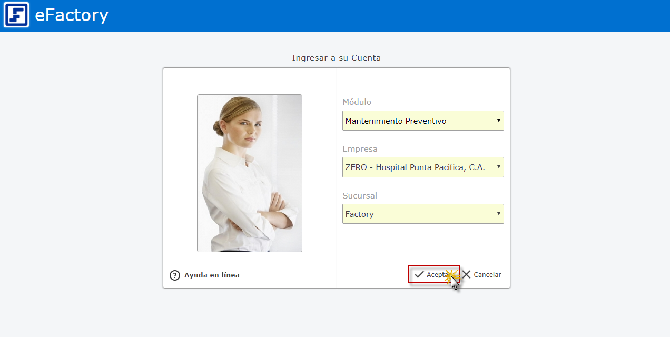Click the arrow on the Empresa dropdown
This screenshot has width=670, height=337.
pyautogui.click(x=498, y=167)
